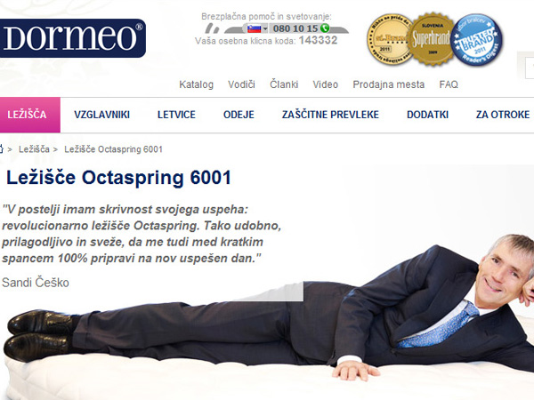Select the LETVICE menu tab

click(176, 115)
